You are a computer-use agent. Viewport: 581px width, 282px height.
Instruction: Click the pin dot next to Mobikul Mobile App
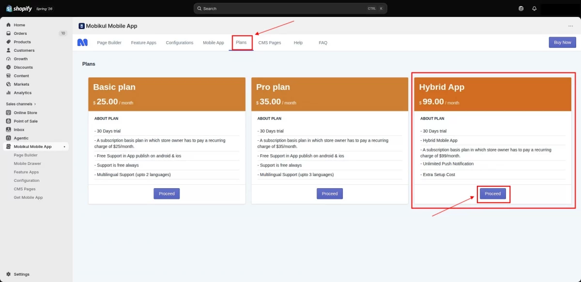(x=64, y=147)
